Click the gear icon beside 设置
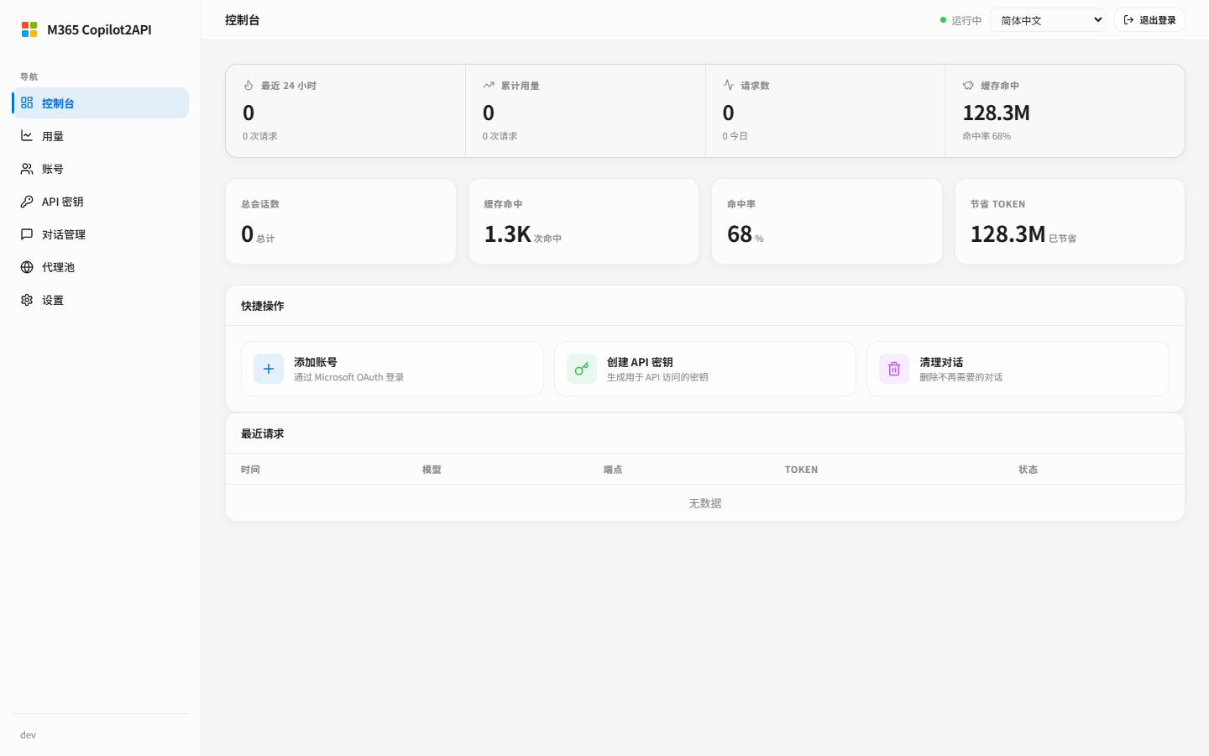1209x756 pixels. (27, 300)
